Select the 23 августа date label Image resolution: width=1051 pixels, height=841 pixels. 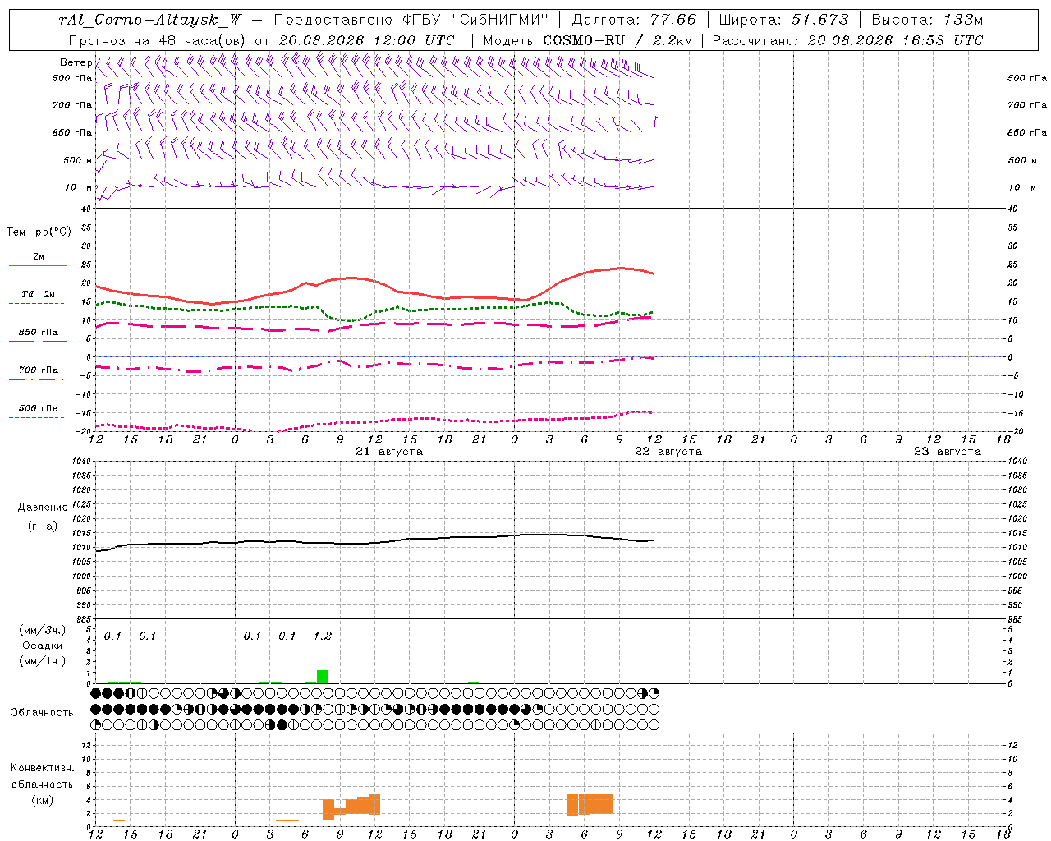click(x=948, y=452)
